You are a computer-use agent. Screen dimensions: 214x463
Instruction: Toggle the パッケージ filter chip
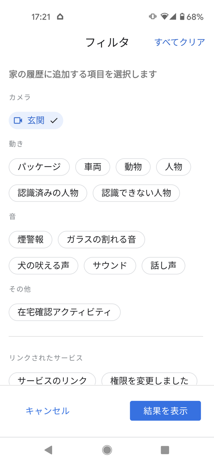39,167
